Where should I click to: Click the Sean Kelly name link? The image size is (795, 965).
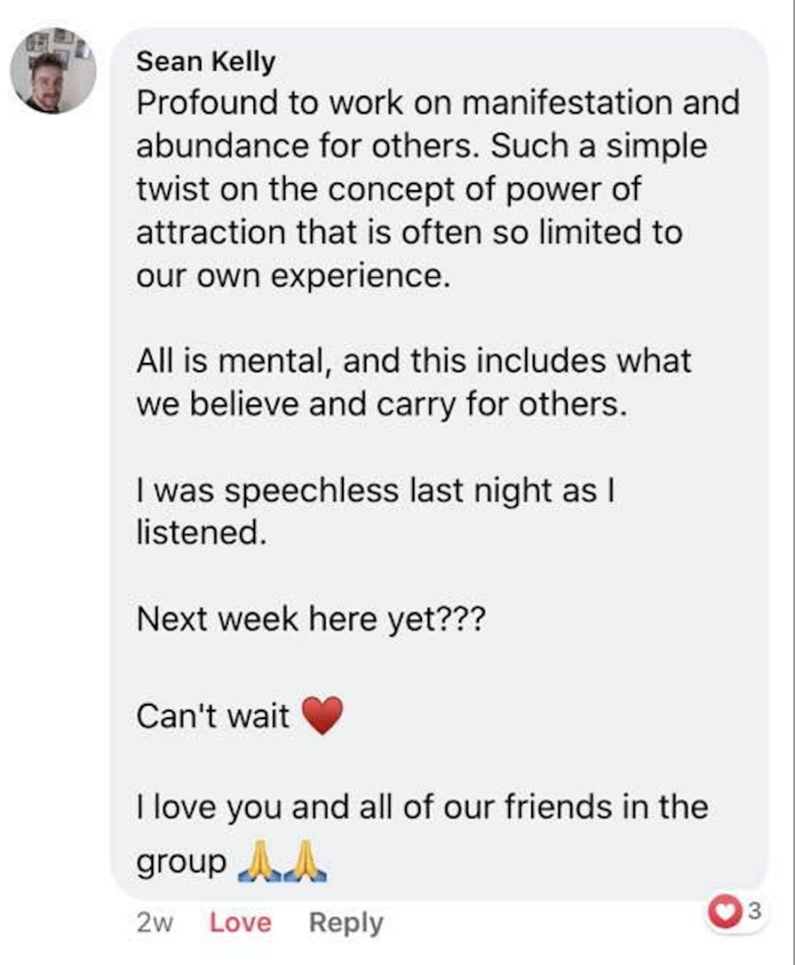[x=206, y=62]
